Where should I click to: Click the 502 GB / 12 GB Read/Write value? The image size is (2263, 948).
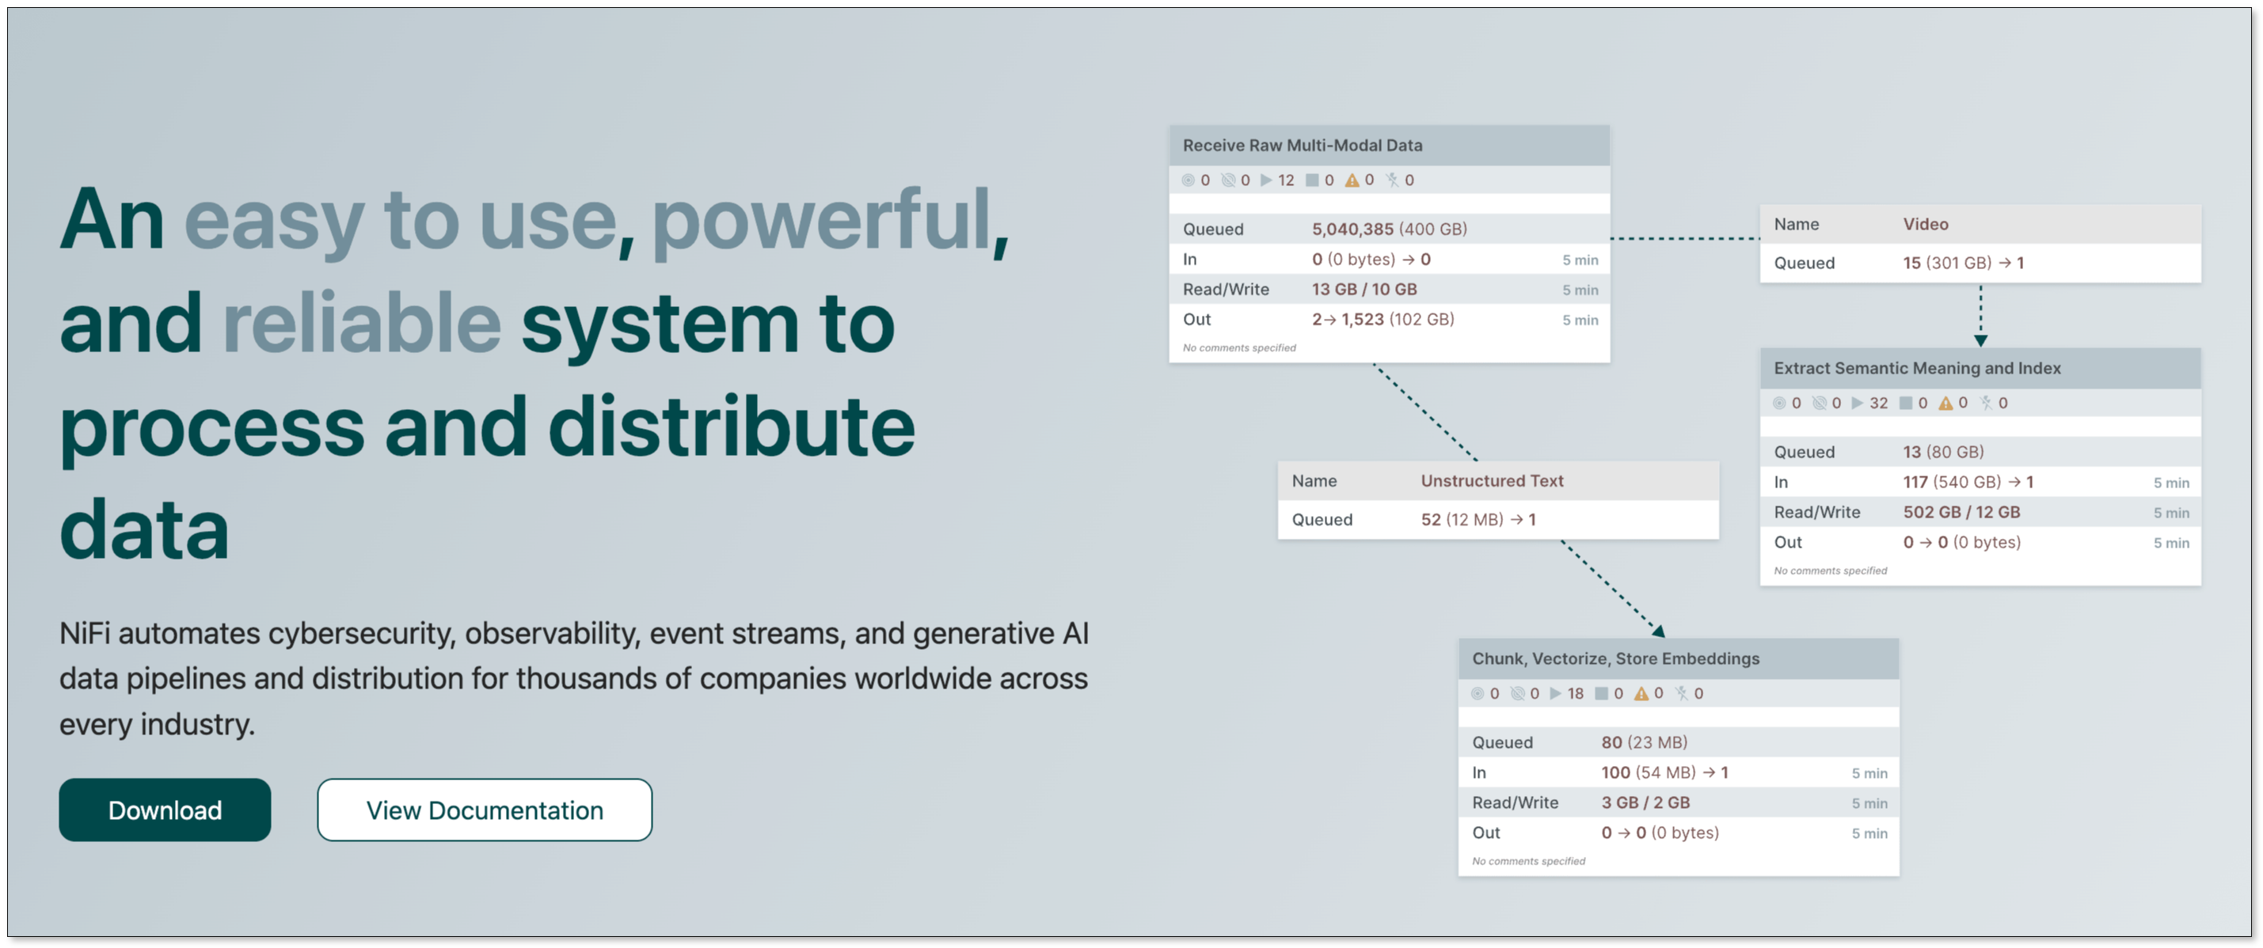pyautogui.click(x=1961, y=513)
